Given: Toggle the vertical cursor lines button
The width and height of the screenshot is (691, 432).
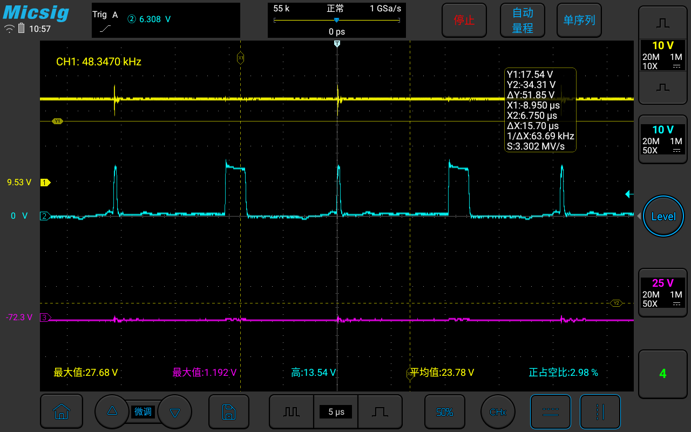Looking at the screenshot, I should click(600, 412).
